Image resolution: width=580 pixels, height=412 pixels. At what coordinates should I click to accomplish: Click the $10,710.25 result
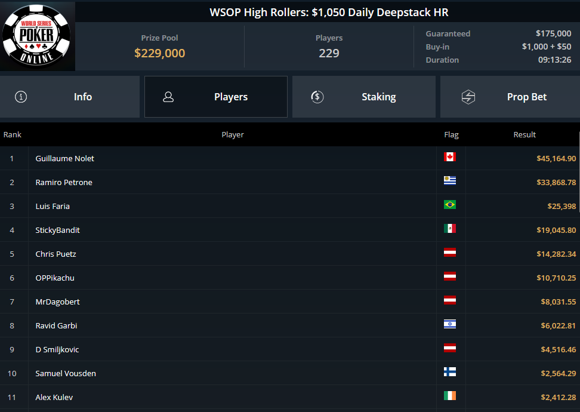point(556,278)
